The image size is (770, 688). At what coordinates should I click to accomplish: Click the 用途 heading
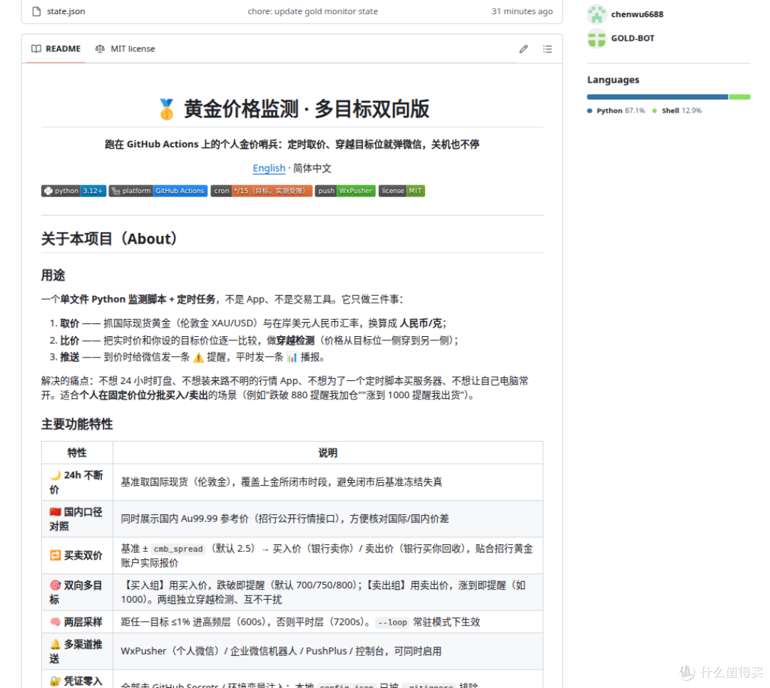click(x=53, y=276)
